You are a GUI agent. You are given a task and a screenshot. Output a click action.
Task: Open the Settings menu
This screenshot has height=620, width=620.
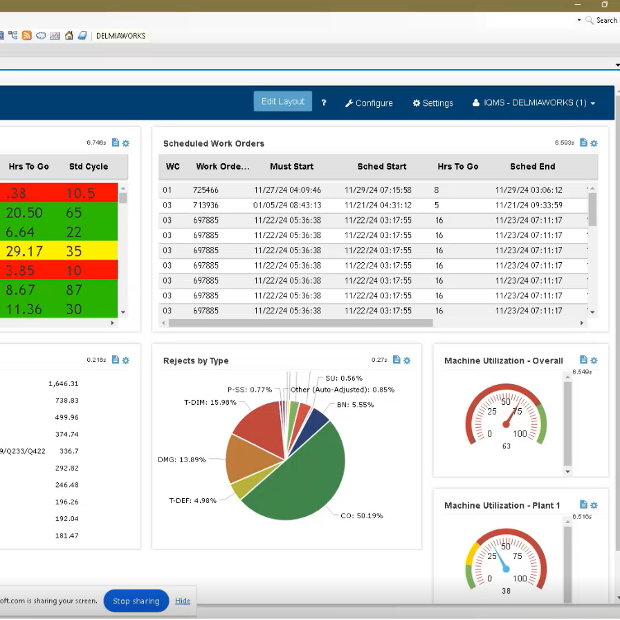(x=432, y=102)
